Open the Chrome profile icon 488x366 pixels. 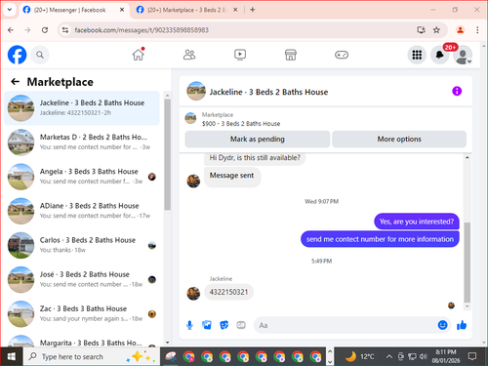coord(460,30)
